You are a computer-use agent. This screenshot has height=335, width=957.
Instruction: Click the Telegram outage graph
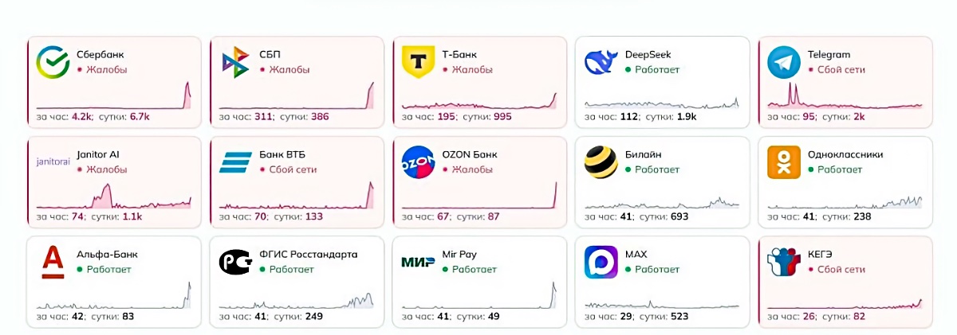click(845, 97)
